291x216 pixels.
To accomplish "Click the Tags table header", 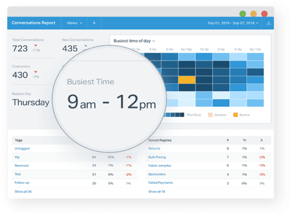I will [18, 140].
